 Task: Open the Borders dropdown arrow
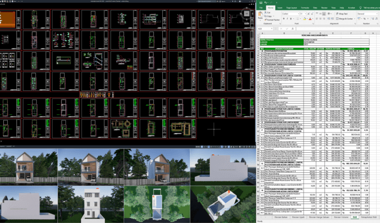tap(301, 18)
